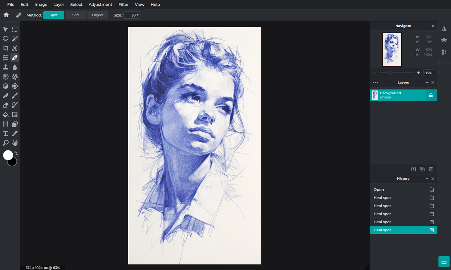Switch healing method to Object
The height and width of the screenshot is (270, 451).
[98, 15]
